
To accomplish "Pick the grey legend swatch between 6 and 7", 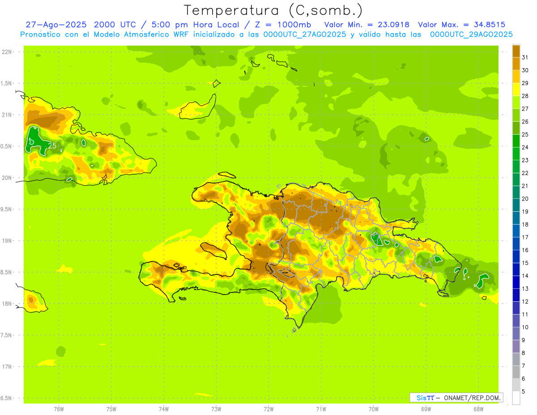I will pyautogui.click(x=516, y=372).
